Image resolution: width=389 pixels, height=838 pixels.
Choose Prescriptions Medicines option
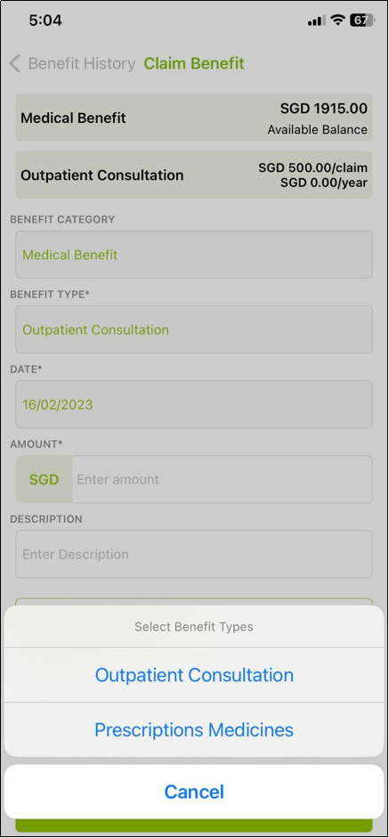point(194,729)
